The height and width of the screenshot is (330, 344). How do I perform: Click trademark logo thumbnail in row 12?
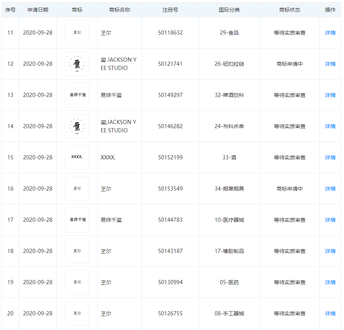[77, 64]
